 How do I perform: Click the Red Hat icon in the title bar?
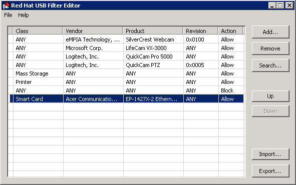pos(6,5)
